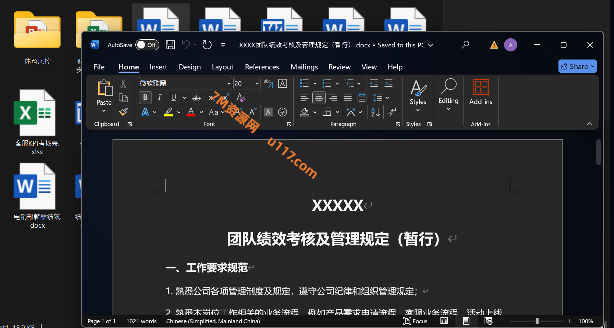The image size is (614, 328).
Task: Open the Add-ins button
Action: click(480, 93)
